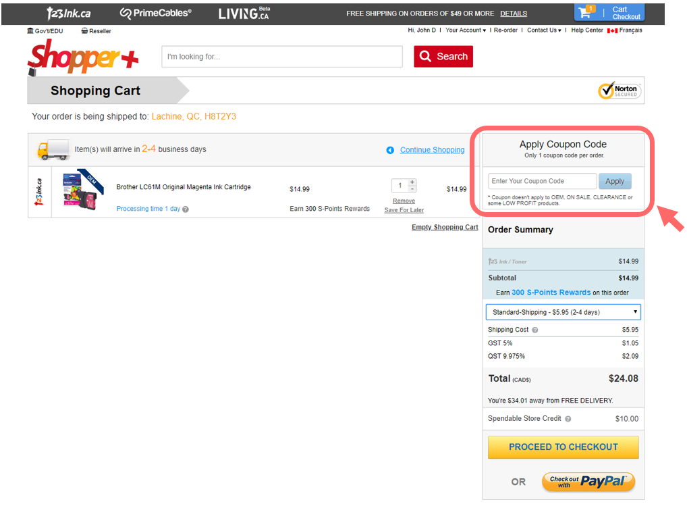Viewport: 687px width, 506px height.
Task: Click the 123Ink.ca vendor label beside product
Action: [x=39, y=192]
